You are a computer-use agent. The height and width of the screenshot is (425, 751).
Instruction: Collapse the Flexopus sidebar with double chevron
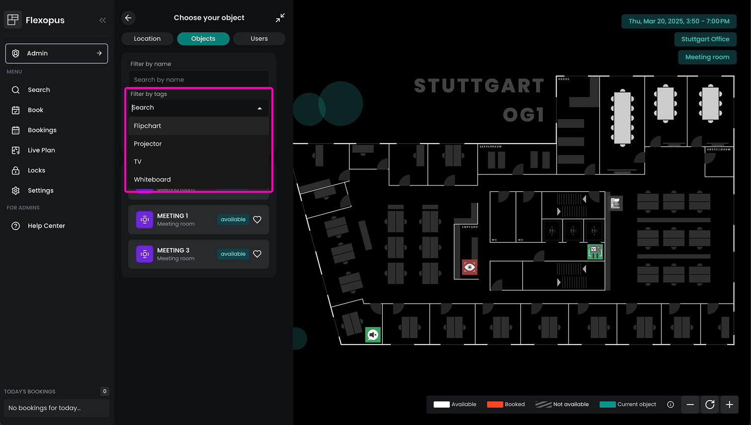click(102, 20)
